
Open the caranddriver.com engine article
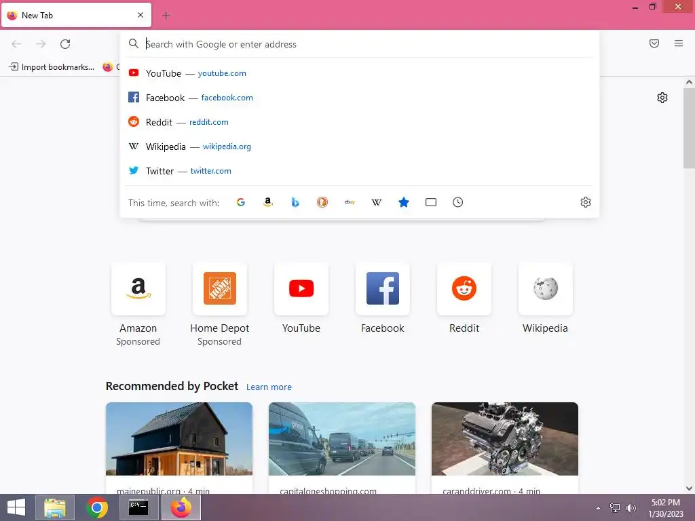[505, 448]
